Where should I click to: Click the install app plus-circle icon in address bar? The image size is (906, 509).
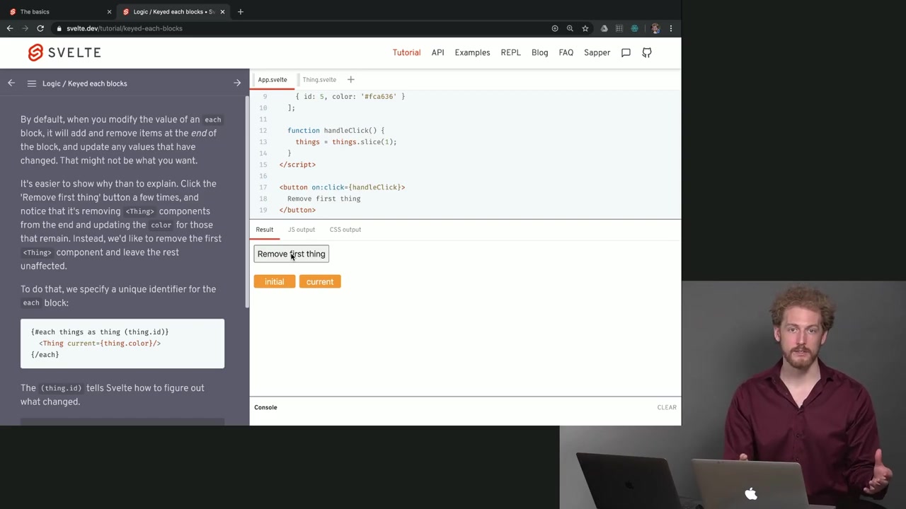555,28
